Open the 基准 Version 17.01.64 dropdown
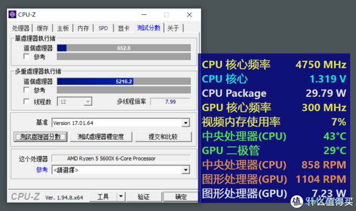356x211 pixels. pos(121,123)
